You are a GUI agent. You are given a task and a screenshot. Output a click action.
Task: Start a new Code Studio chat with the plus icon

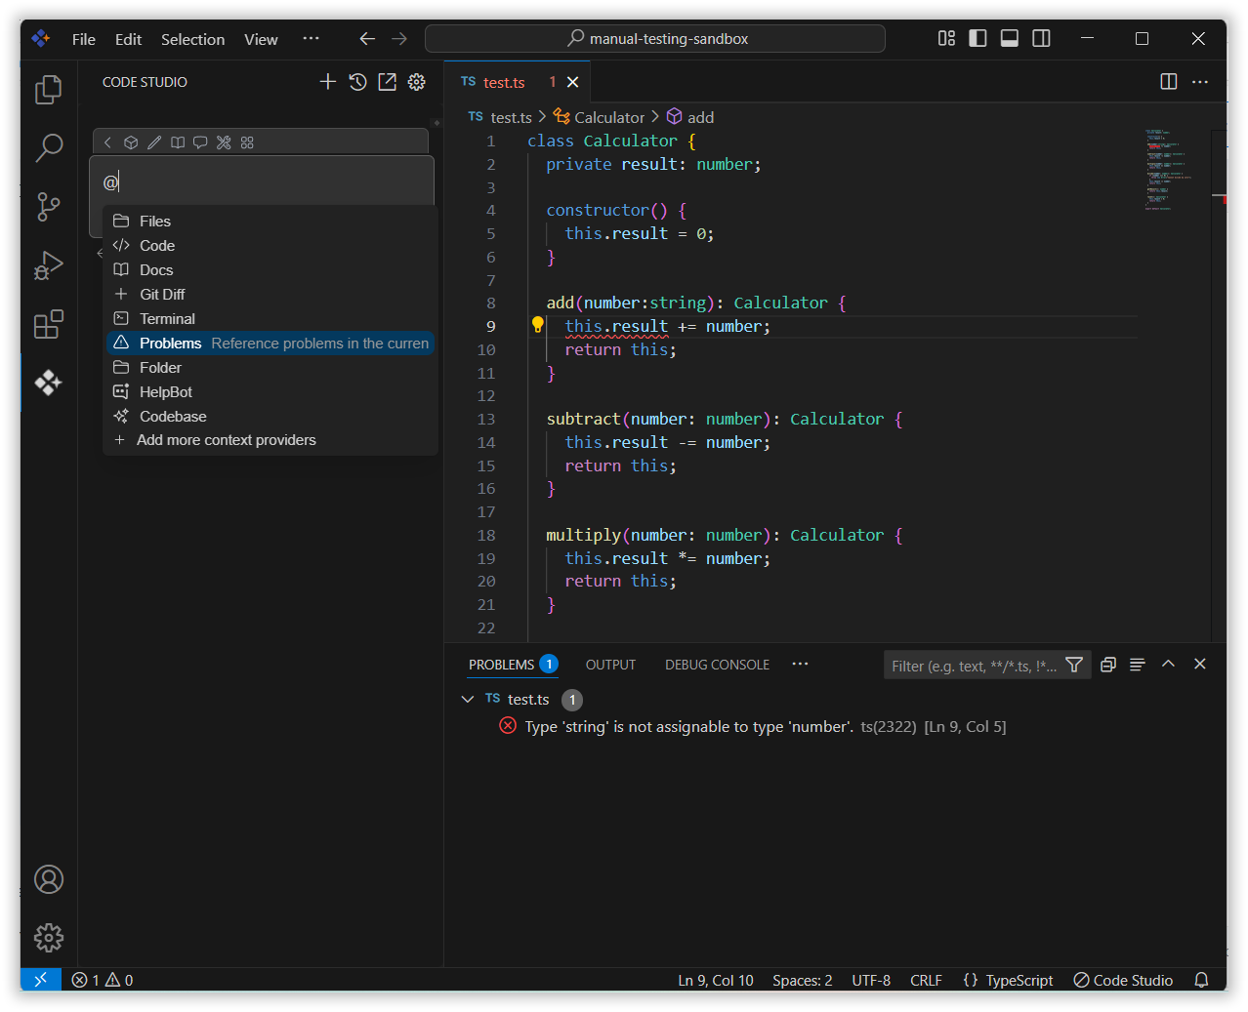[328, 82]
